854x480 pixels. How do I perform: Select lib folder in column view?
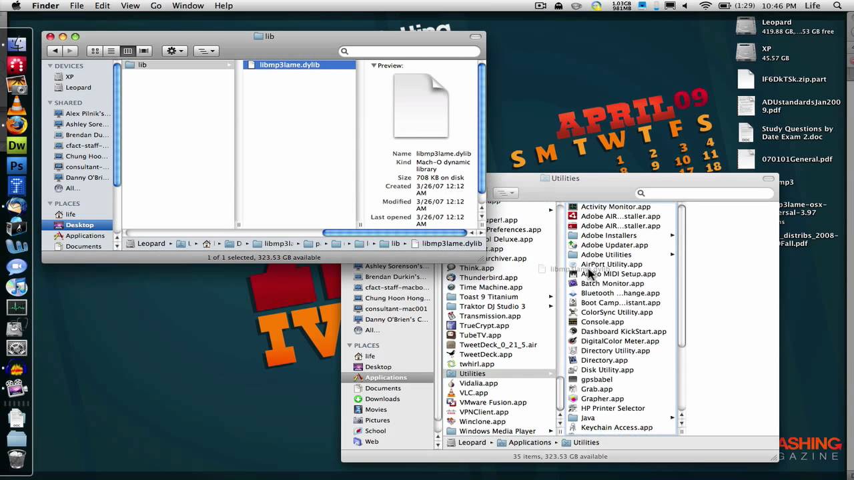coord(178,65)
